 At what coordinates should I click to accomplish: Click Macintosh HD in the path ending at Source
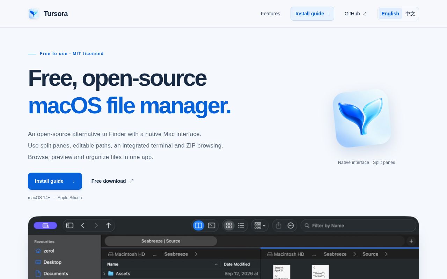click(x=289, y=254)
